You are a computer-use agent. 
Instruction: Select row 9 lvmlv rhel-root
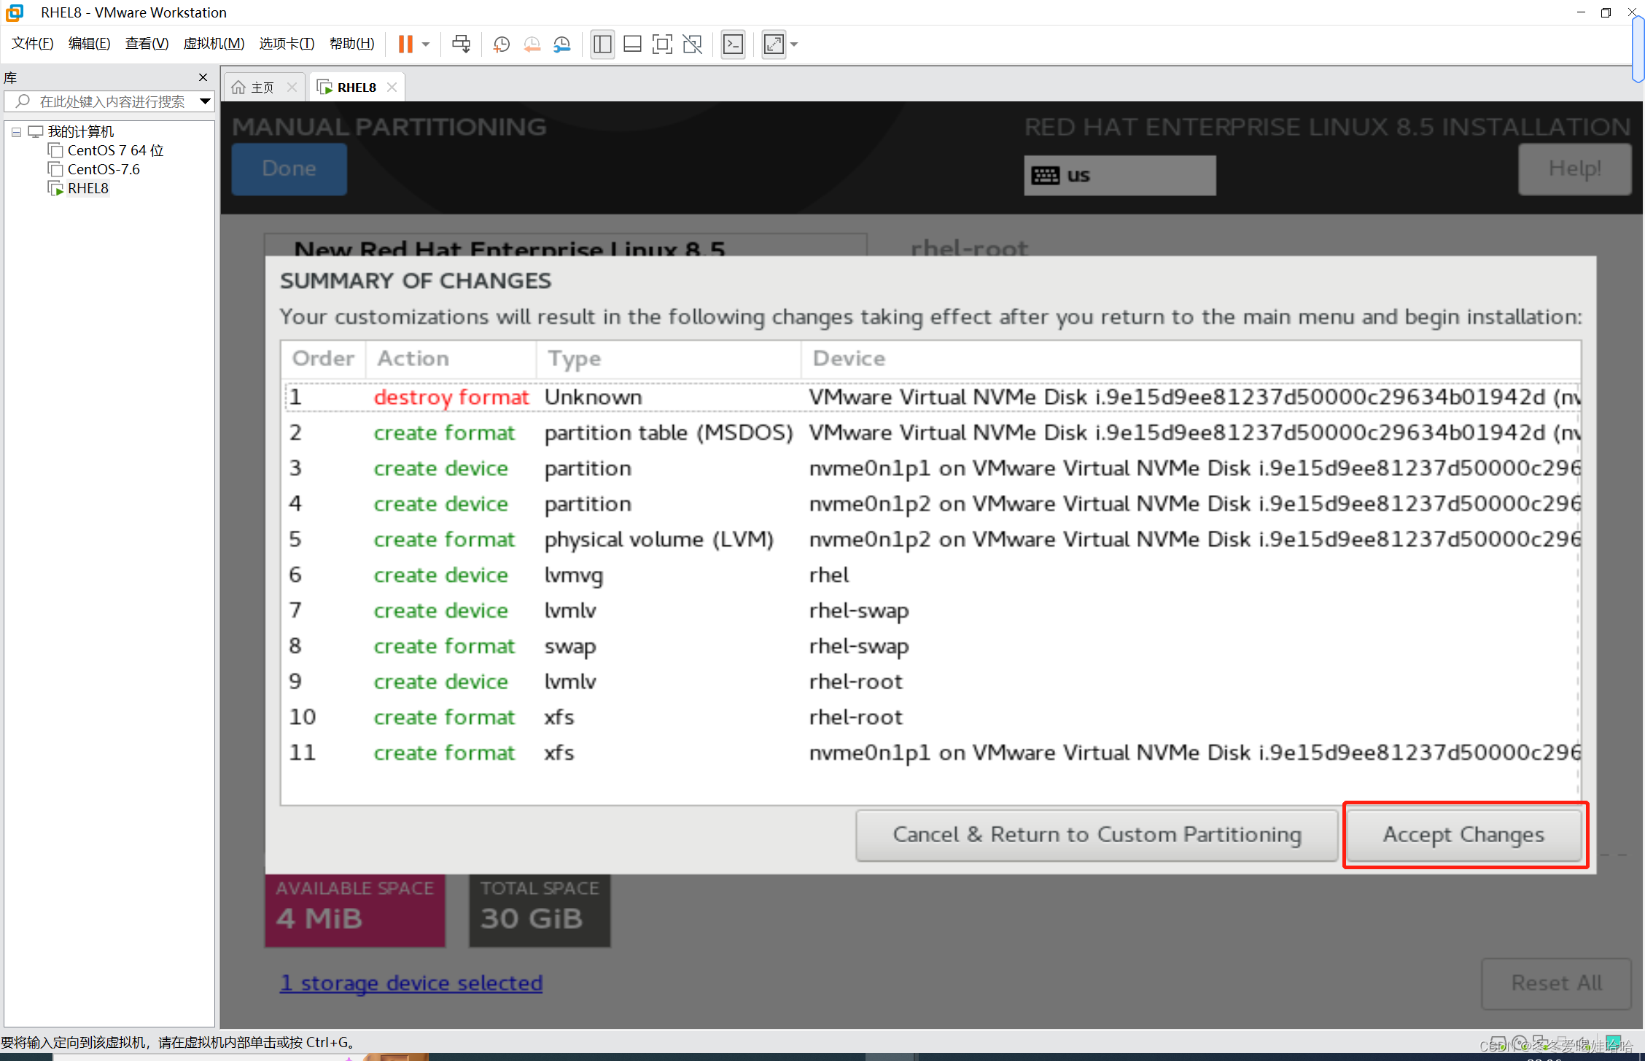931,682
